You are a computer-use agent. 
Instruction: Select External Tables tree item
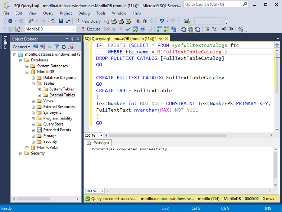(62, 95)
